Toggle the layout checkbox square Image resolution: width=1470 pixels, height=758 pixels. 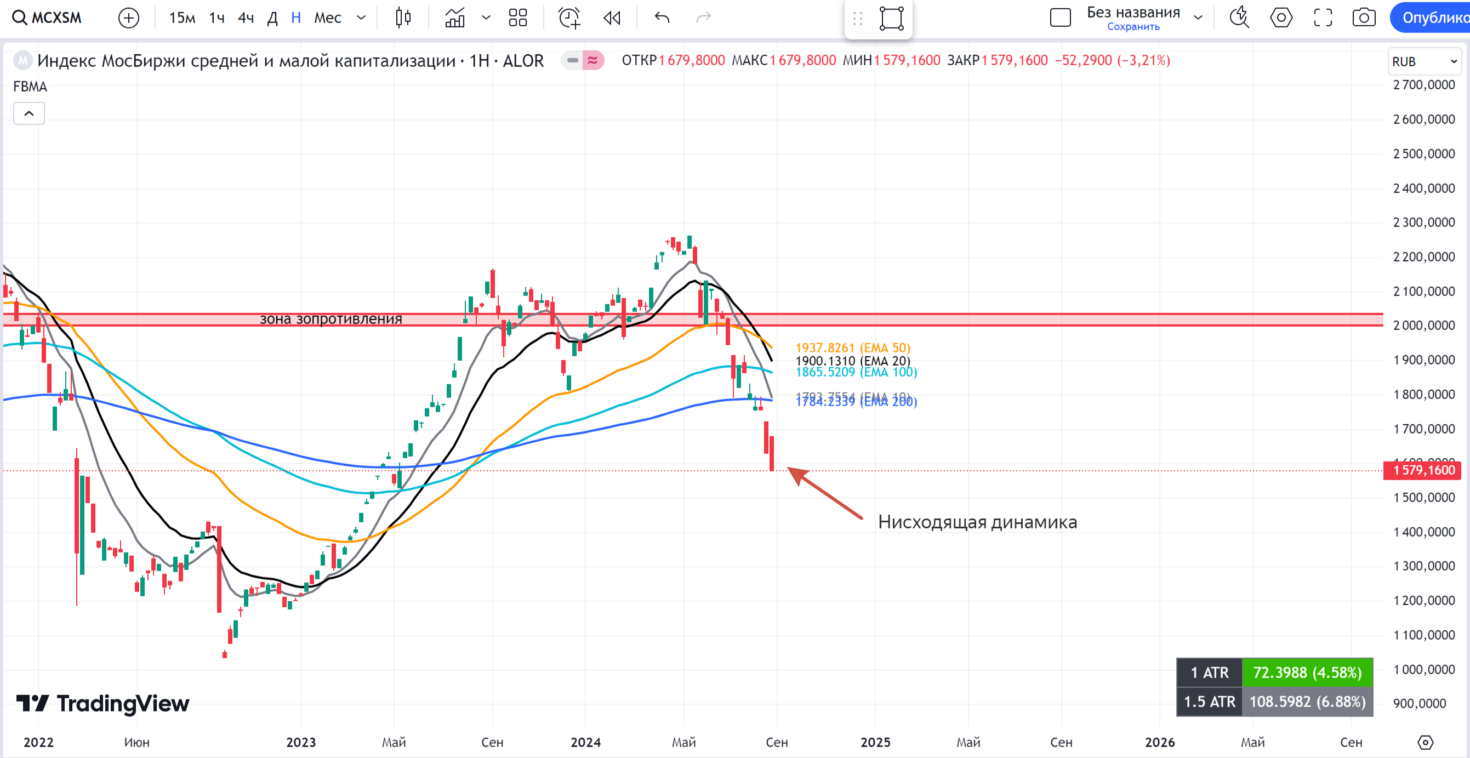coord(1059,18)
